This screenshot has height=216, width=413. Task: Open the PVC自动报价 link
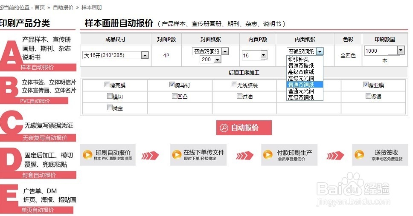(35, 101)
